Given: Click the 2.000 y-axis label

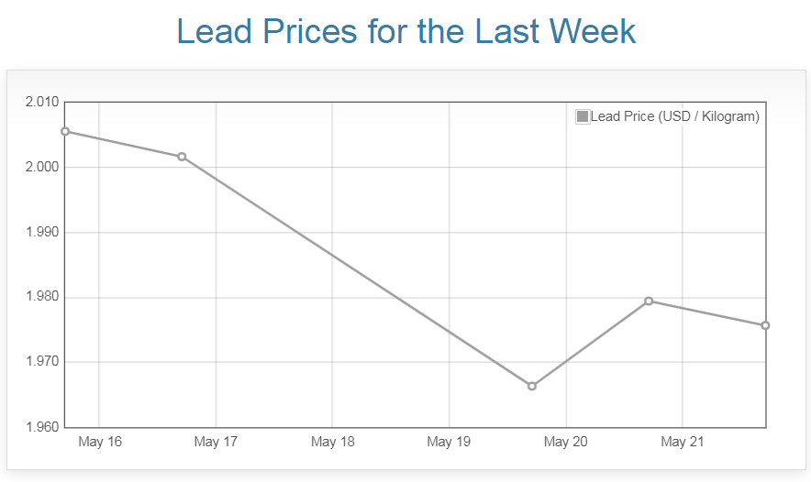Looking at the screenshot, I should (41, 167).
